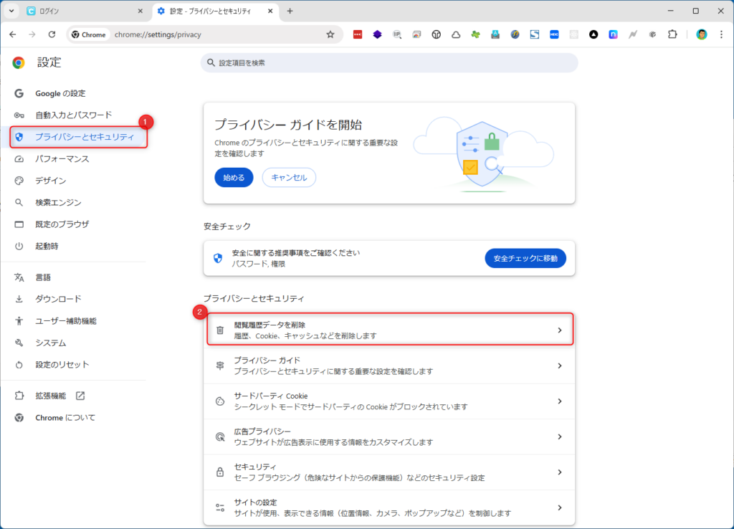Click the back navigation arrow
Viewport: 734px width, 529px height.
(13, 34)
